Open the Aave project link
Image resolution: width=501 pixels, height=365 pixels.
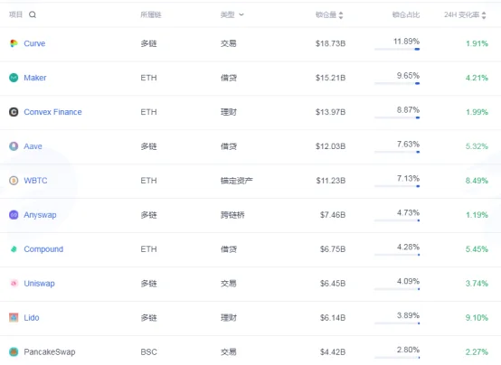[x=33, y=146]
